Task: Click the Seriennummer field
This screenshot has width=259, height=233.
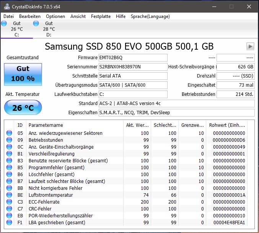Action: (x=133, y=67)
